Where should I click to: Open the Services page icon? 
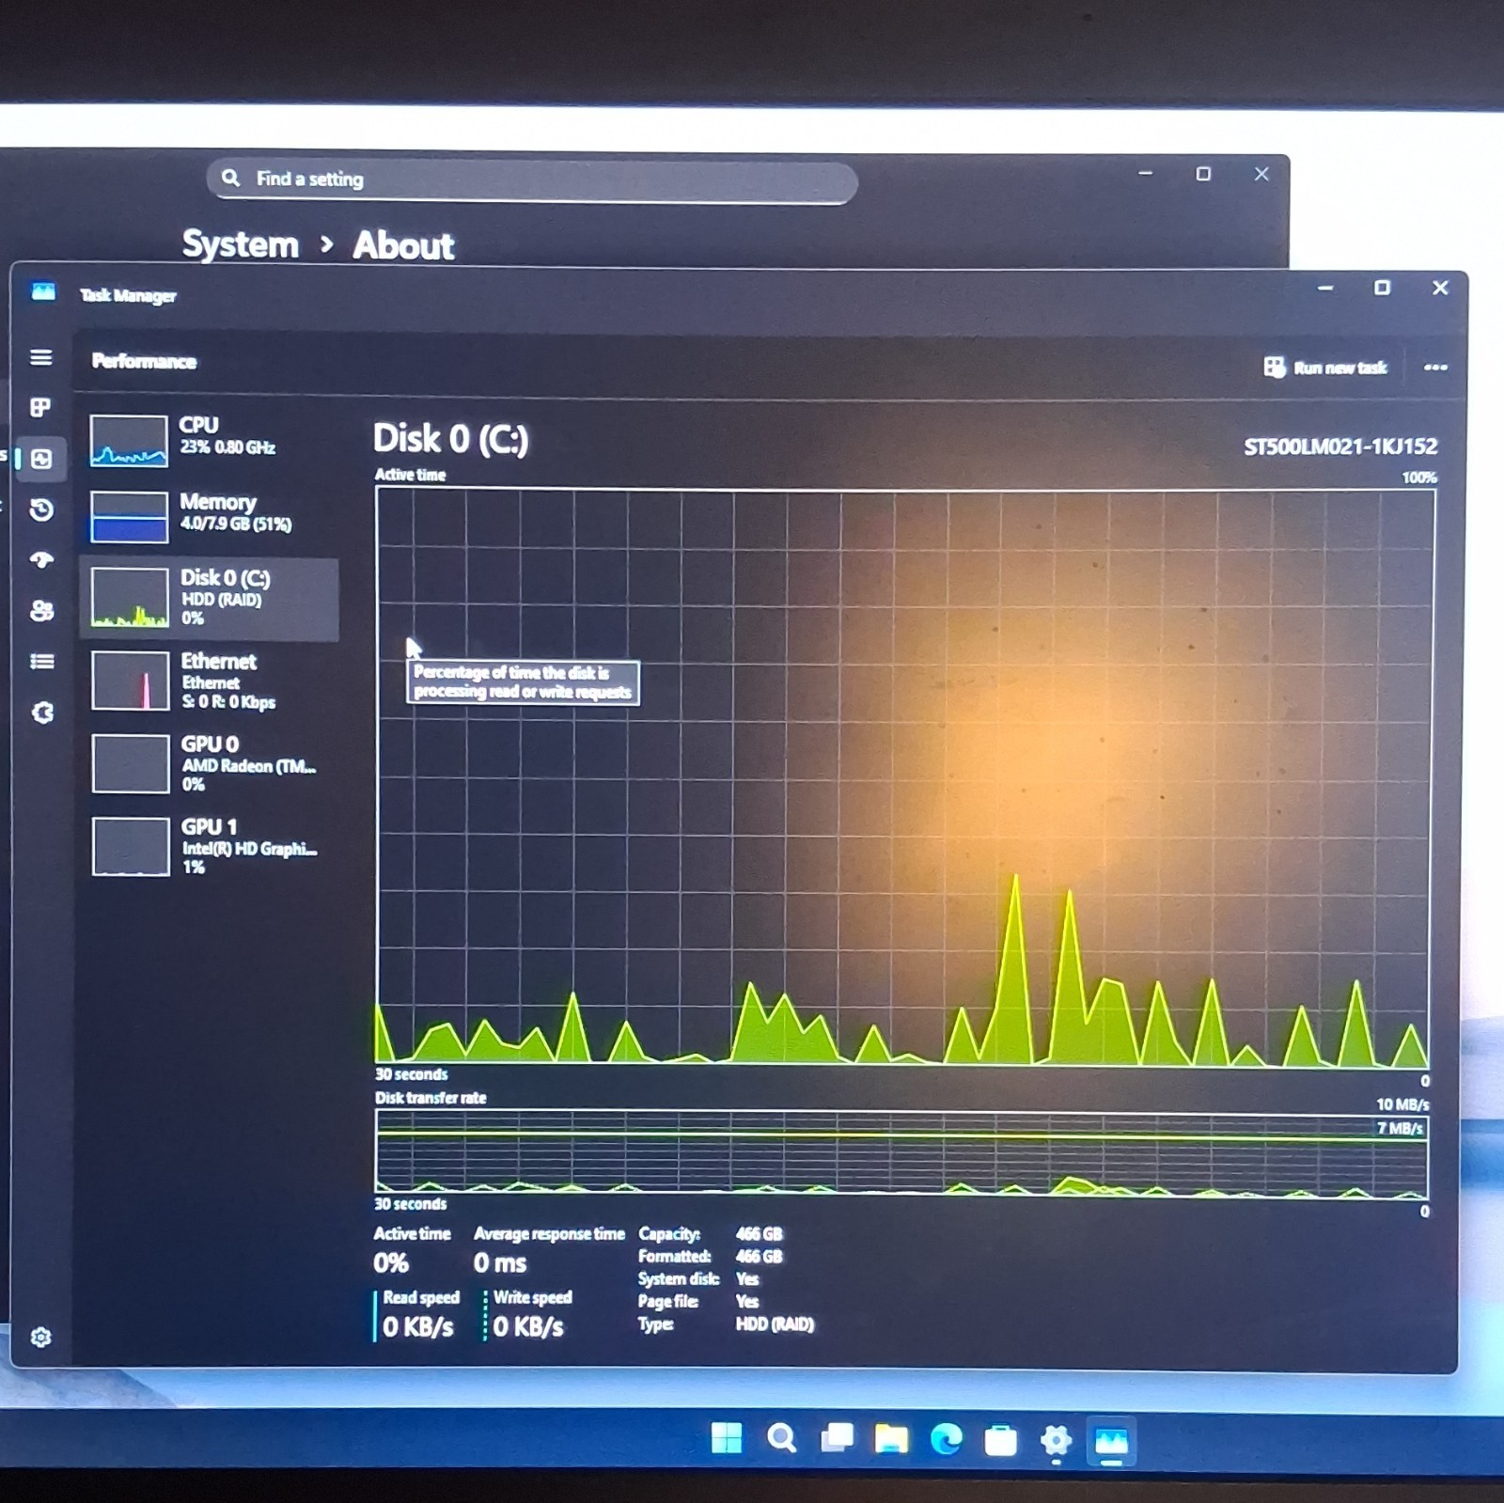pyautogui.click(x=42, y=712)
